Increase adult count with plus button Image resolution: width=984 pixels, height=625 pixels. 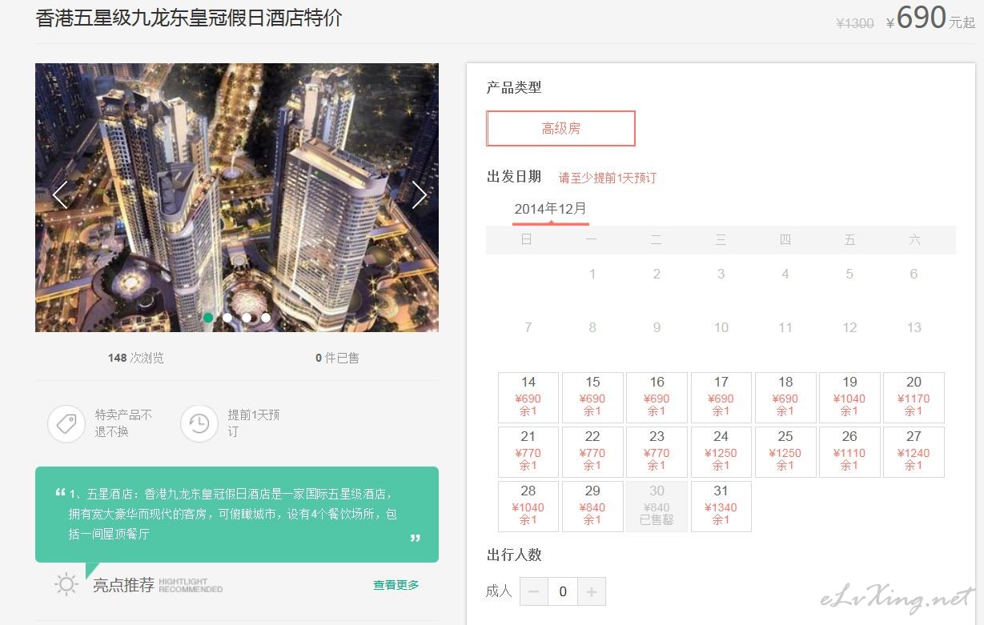click(x=592, y=591)
